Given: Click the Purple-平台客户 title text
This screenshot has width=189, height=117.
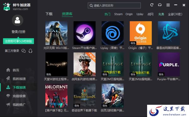Looking at the screenshot, I should 169,79.
